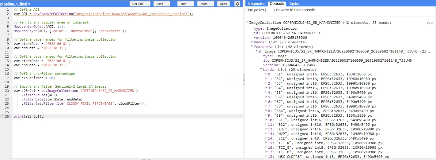This screenshot has height=160, width=436.
Task: Click the Save button
Action: 160,4
